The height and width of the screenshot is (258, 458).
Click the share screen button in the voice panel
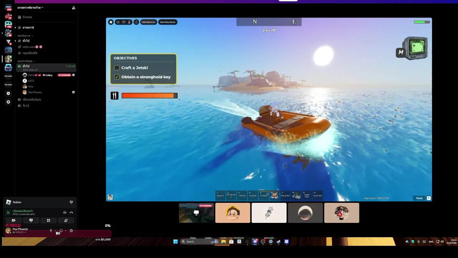pos(31,220)
